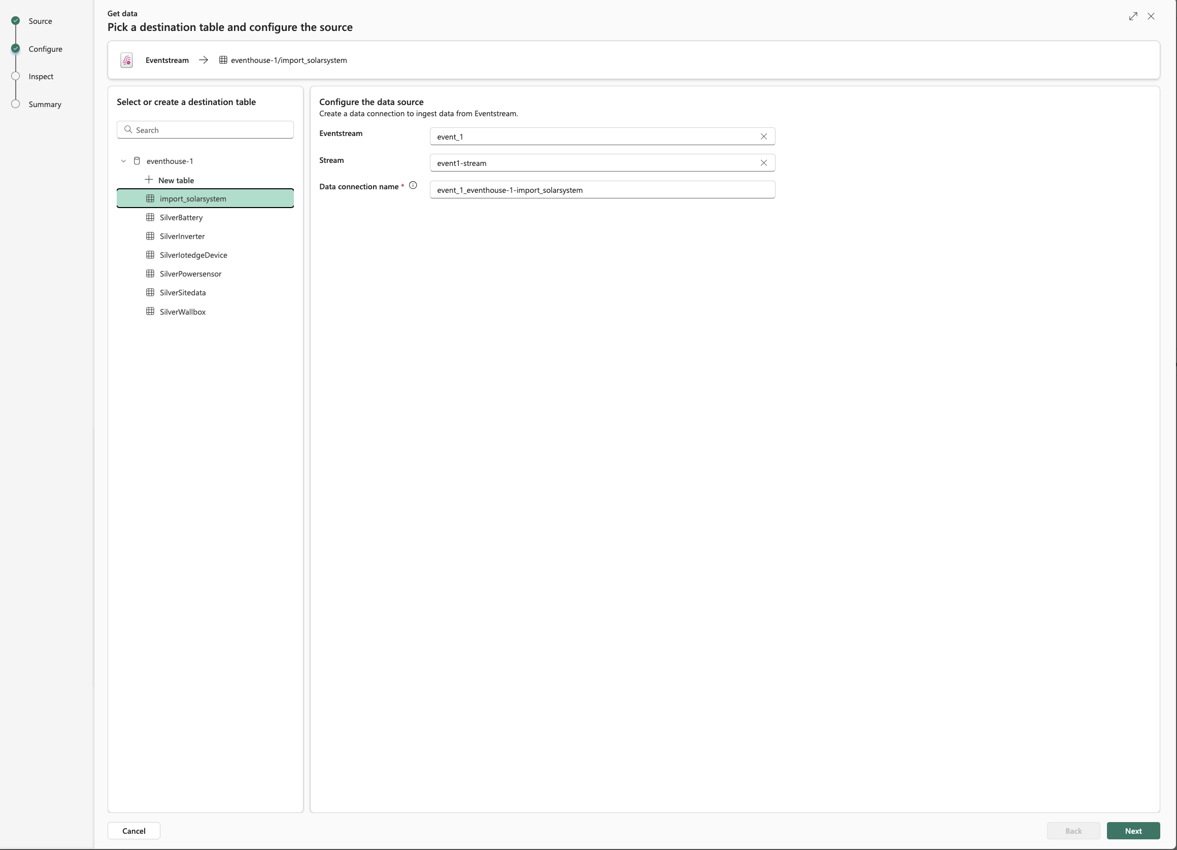Select the SilverPowersensor table
The image size is (1177, 850).
click(x=190, y=274)
